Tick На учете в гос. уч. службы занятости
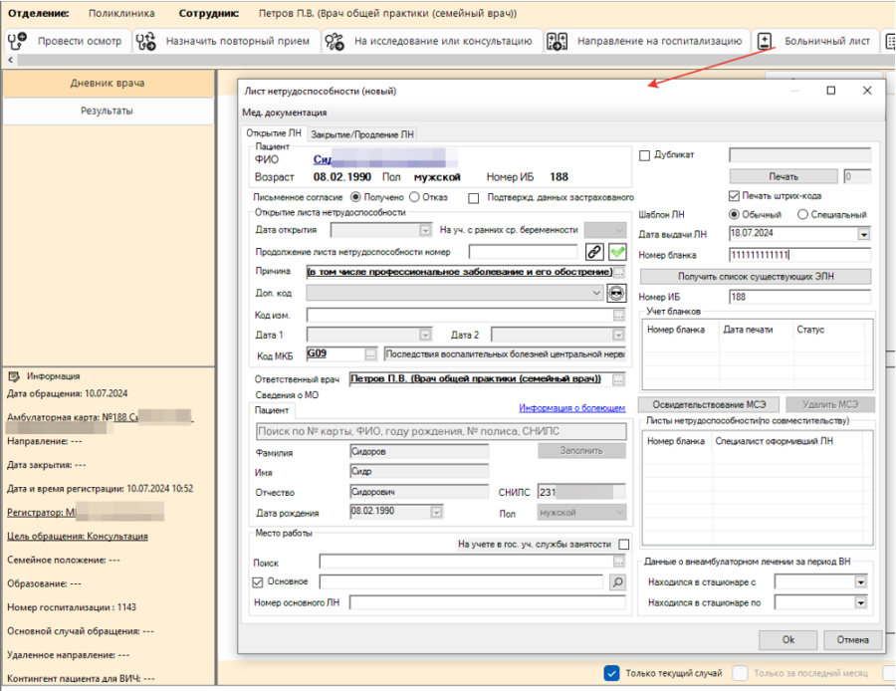 click(624, 544)
